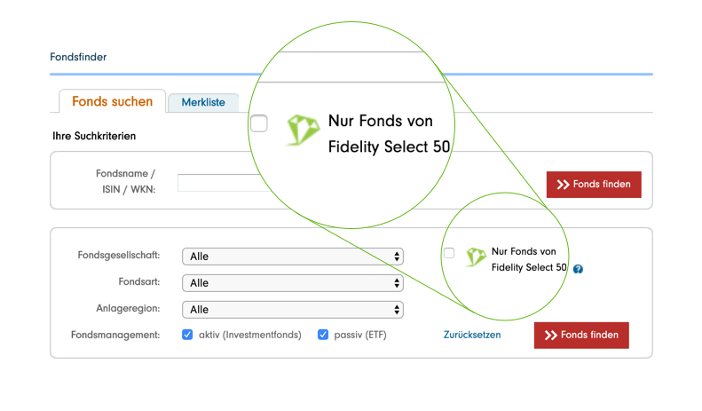This screenshot has height=411, width=702.
Task: Click the small green diamond Fidelity icon
Action: tap(477, 257)
